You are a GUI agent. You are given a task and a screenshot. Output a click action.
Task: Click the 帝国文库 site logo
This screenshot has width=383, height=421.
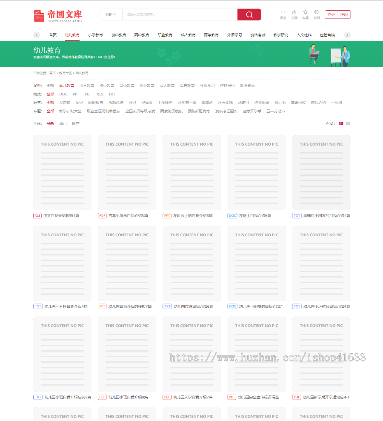58,16
